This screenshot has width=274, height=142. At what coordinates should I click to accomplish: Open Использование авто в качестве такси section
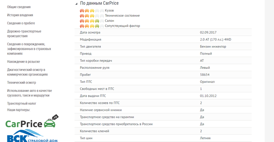(x=29, y=93)
